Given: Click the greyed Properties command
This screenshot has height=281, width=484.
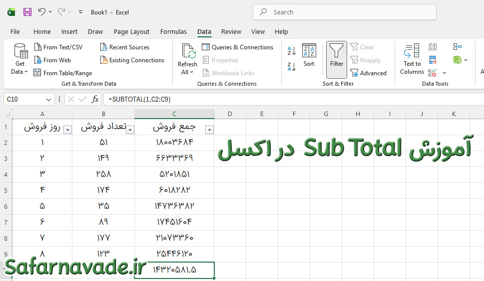Looking at the screenshot, I should (220, 60).
